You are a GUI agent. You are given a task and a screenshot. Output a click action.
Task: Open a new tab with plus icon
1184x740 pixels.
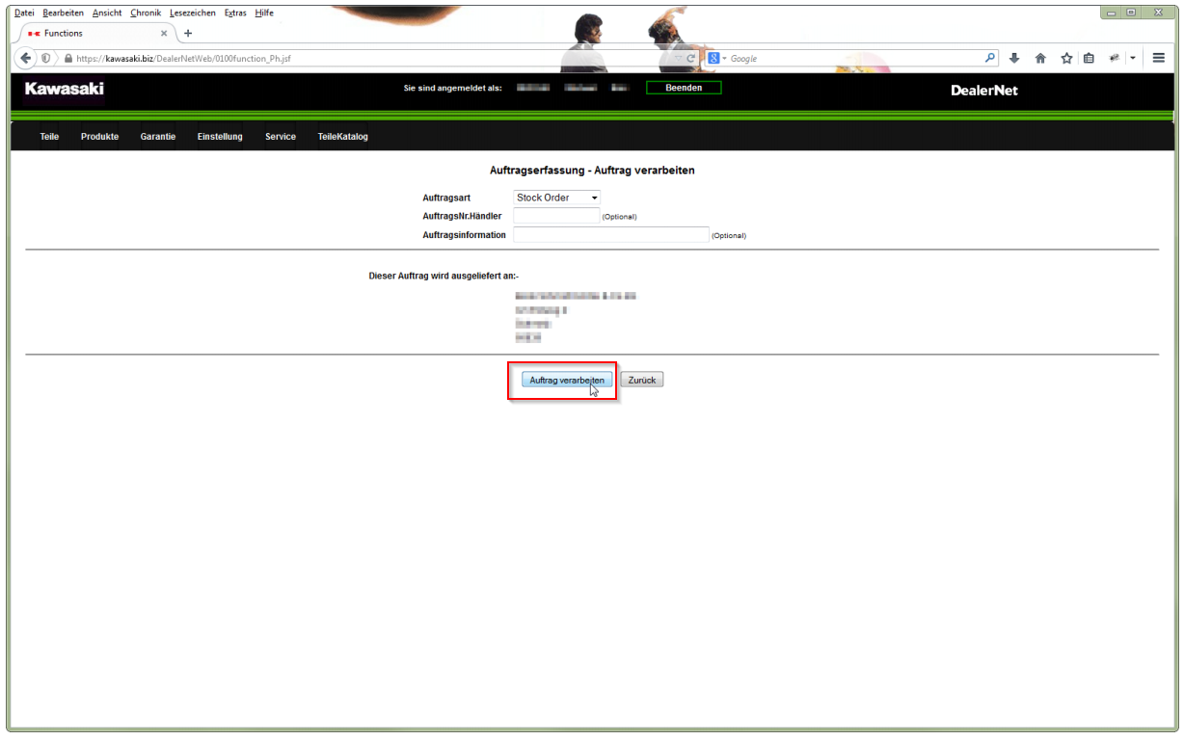(188, 33)
